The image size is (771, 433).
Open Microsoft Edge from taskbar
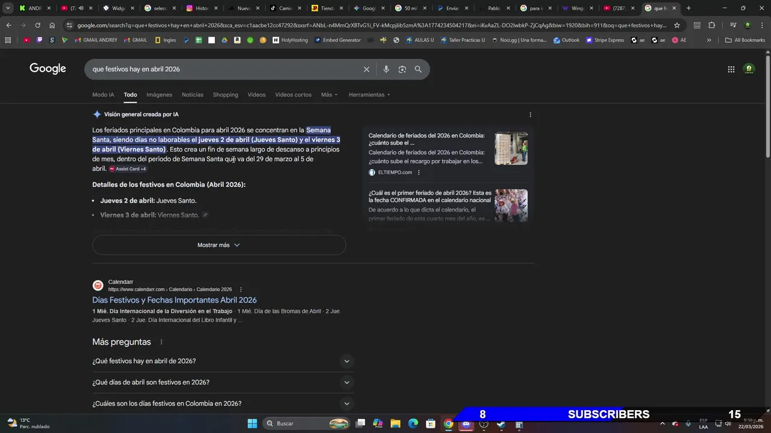413,423
